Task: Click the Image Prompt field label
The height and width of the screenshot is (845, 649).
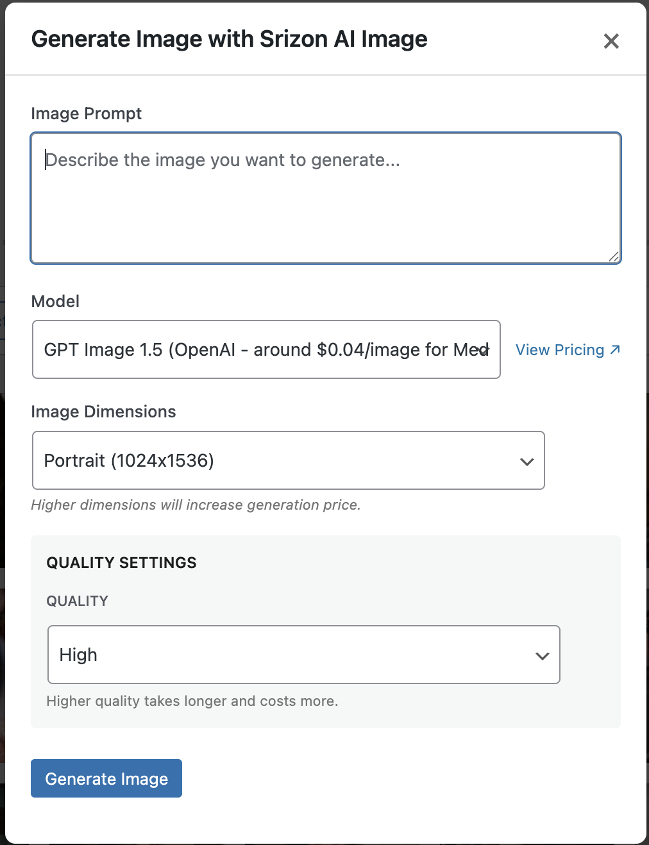Action: tap(86, 113)
